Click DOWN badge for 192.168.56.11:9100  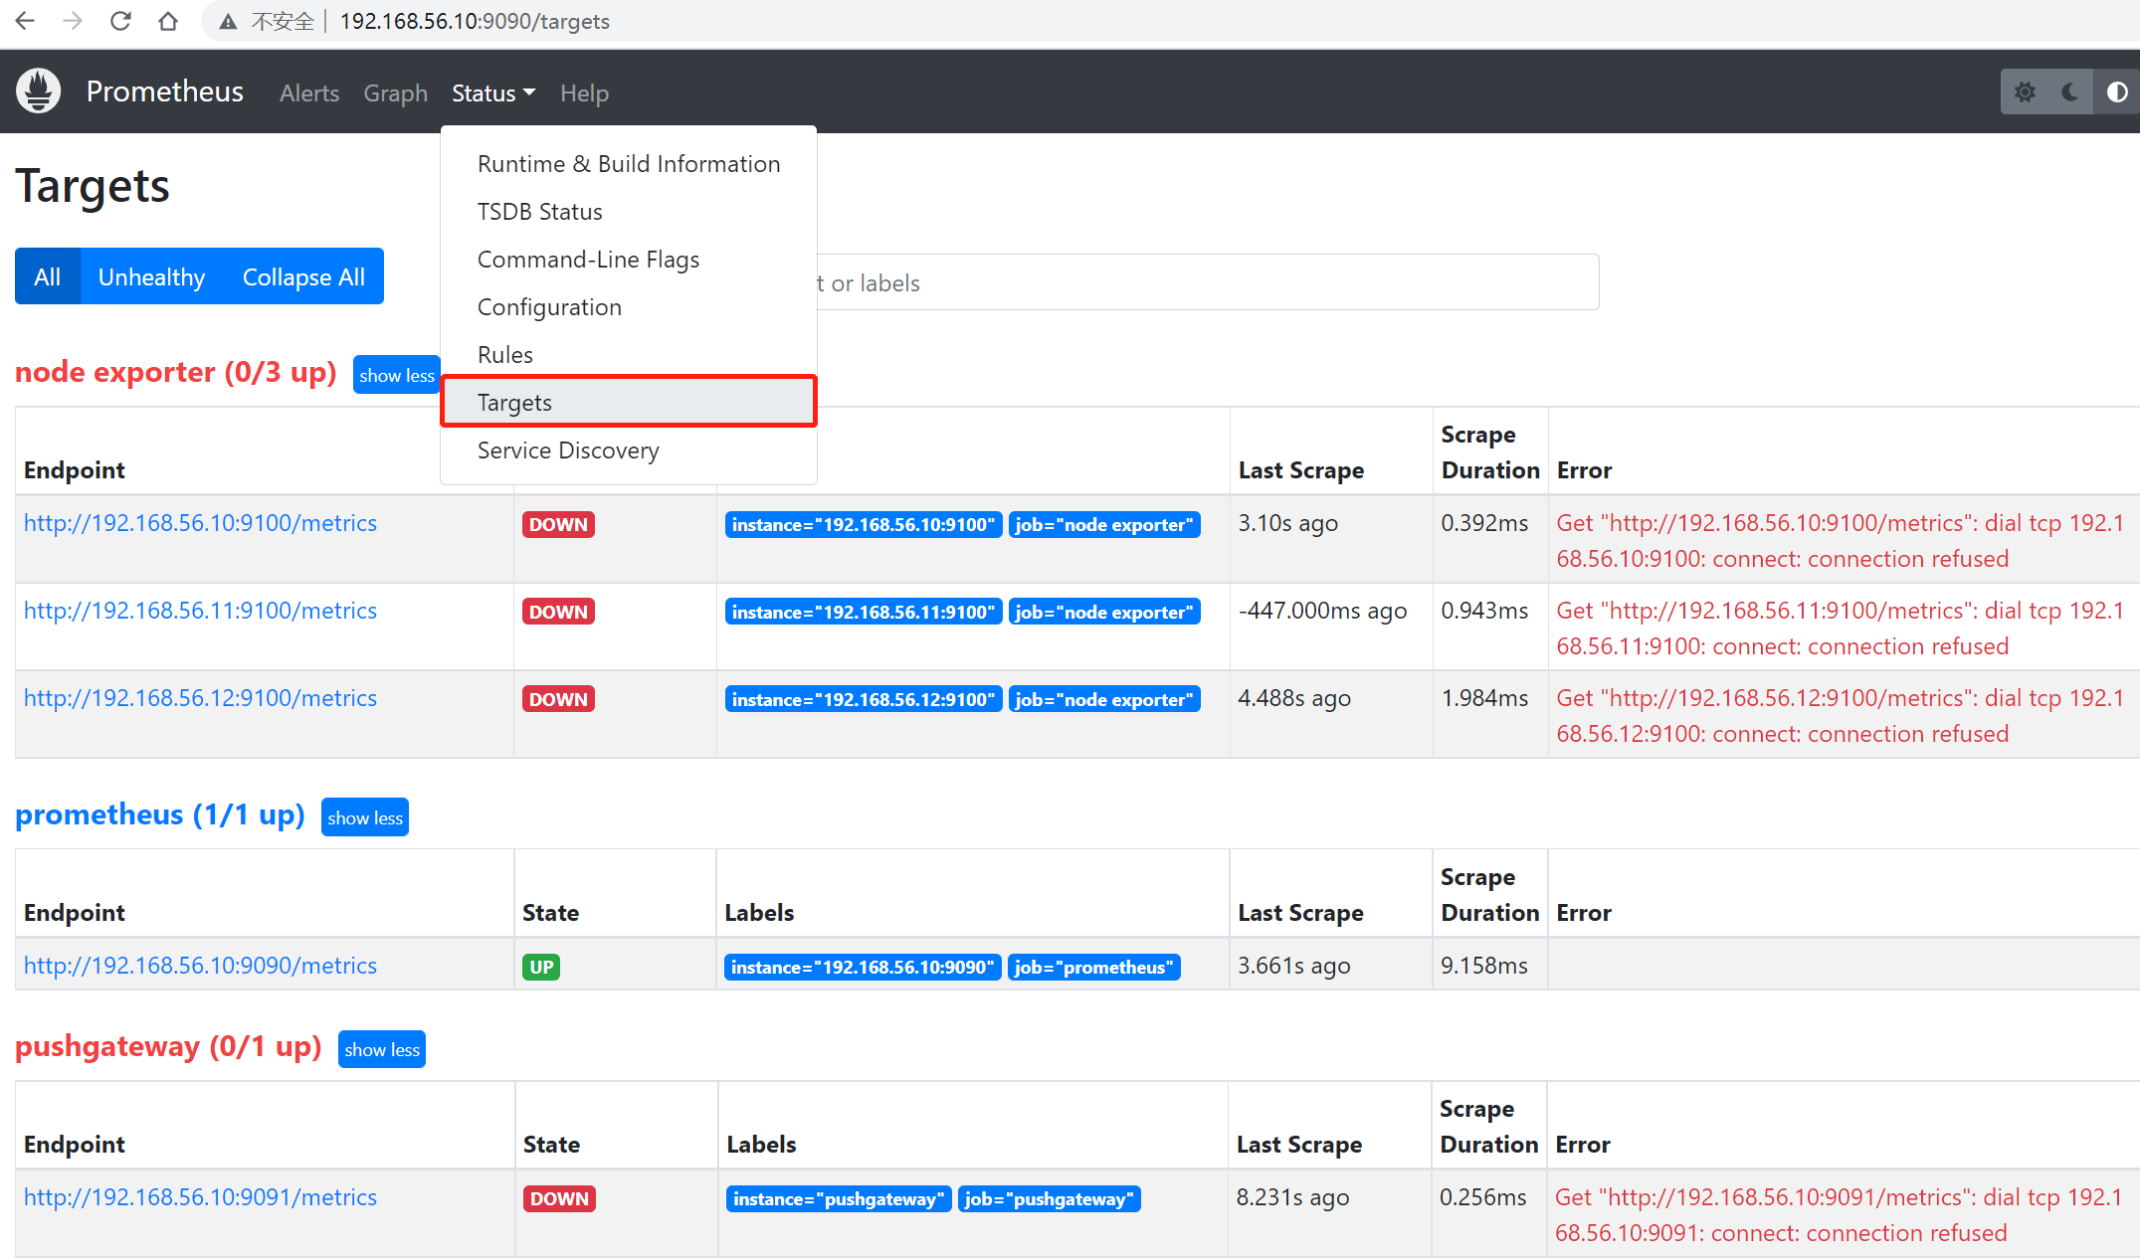558,612
